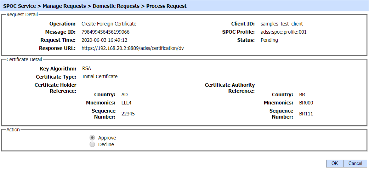The image size is (369, 171).
Task: Select the Approve radio button
Action: click(92, 138)
